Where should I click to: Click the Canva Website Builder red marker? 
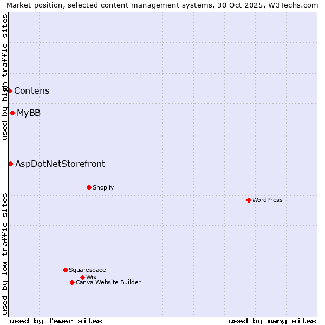coord(72,282)
